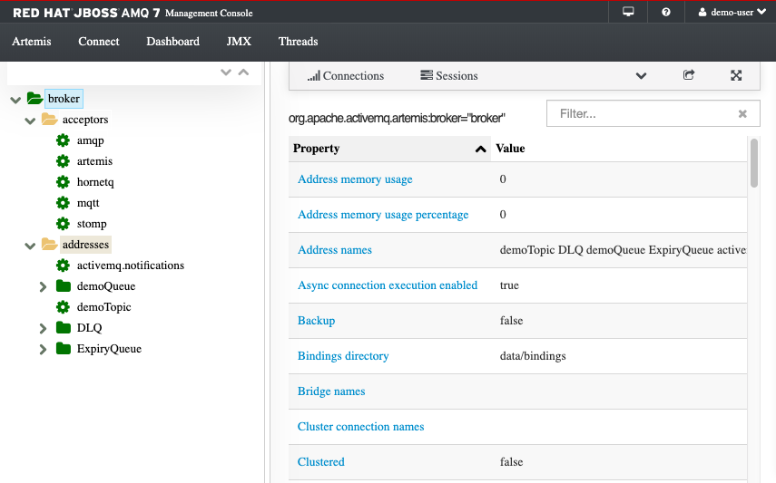Screen dimensions: 776x483
Task: Open the help question mark icon
Action: pyautogui.click(x=666, y=12)
